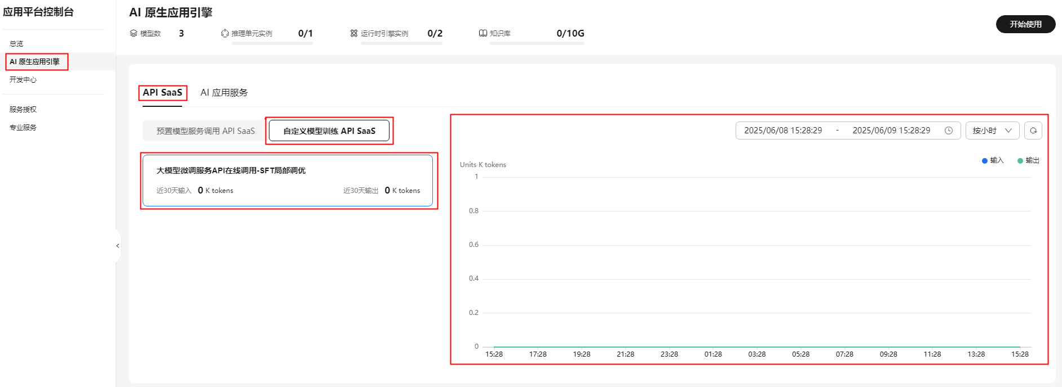Image resolution: width=1062 pixels, height=387 pixels.
Task: Click the start date field 2025/06/08
Action: click(782, 130)
